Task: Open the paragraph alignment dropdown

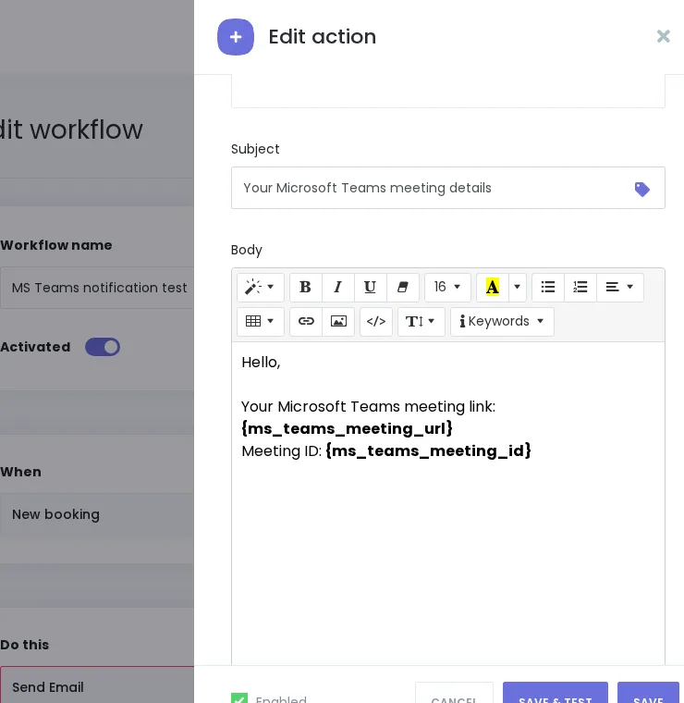Action: 620,287
